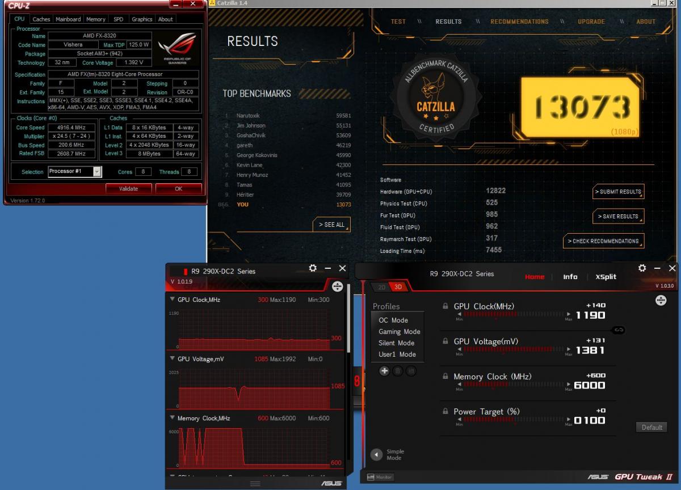Screen dimensions: 681x490
Task: Go to RECOMMENDATIONS in Catzilla navigation
Action: click(519, 22)
